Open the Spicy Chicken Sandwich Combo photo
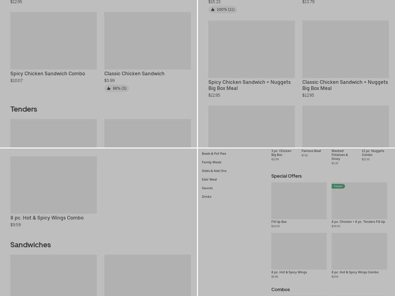The height and width of the screenshot is (296, 395). [x=53, y=41]
